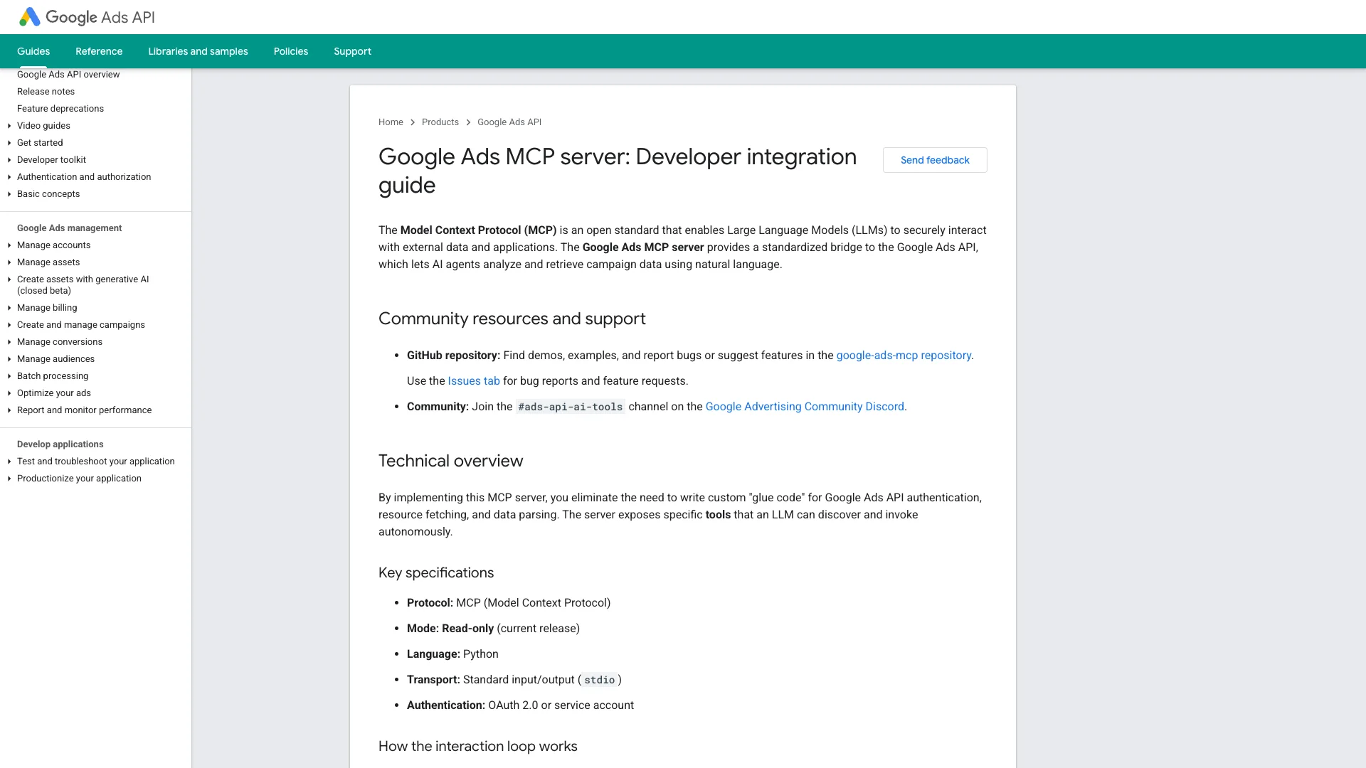Select Manage accounts sidebar item

pos(53,245)
